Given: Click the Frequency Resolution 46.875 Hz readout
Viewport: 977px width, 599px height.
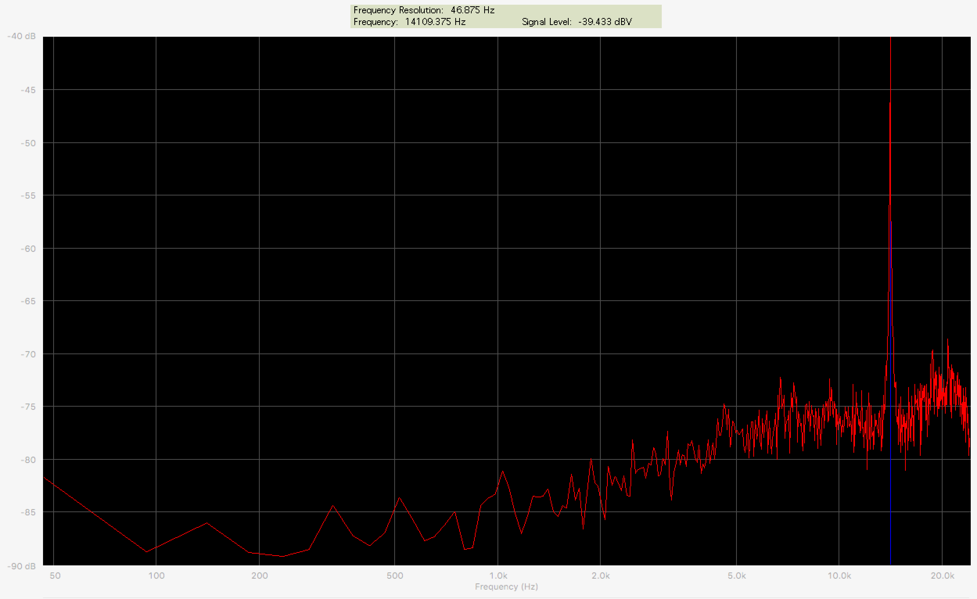Looking at the screenshot, I should pos(424,10).
